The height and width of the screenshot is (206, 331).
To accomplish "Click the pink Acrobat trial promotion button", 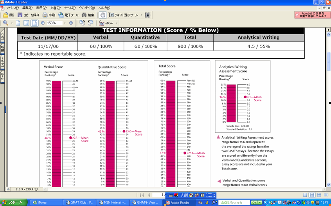I will tap(311, 15).
